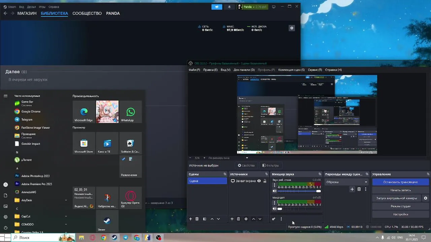Click Windows taskbar search field
Viewport: 431px width, 242px height.
tap(43, 238)
